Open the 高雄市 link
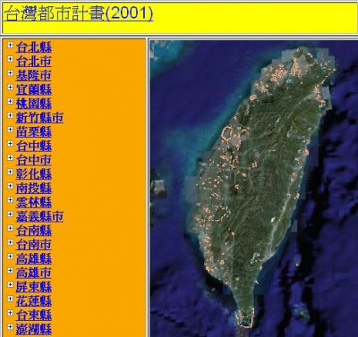 click(34, 273)
